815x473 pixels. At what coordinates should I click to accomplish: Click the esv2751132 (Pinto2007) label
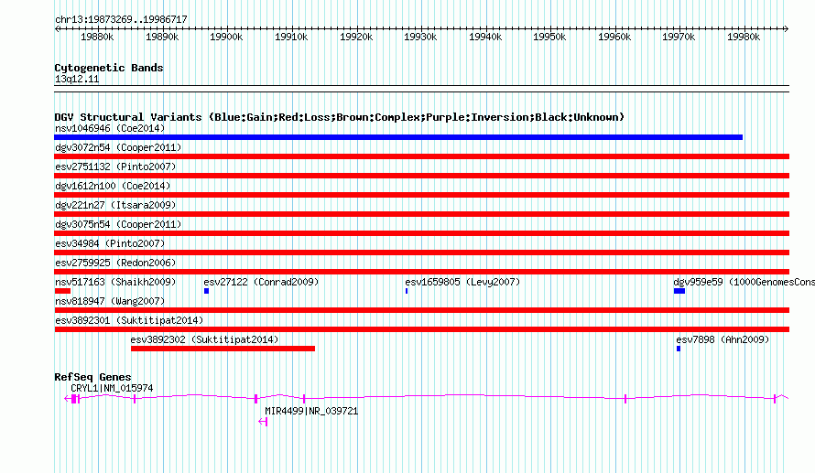[115, 167]
